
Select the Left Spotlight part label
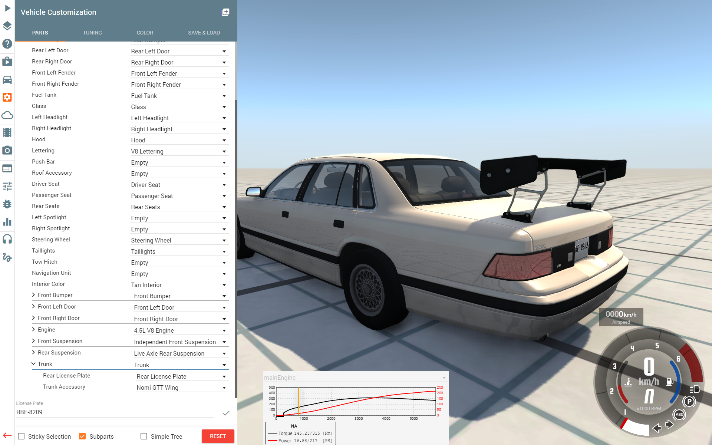[49, 217]
